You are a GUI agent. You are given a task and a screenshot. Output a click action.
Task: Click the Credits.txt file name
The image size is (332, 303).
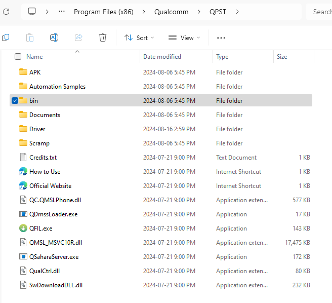point(43,158)
